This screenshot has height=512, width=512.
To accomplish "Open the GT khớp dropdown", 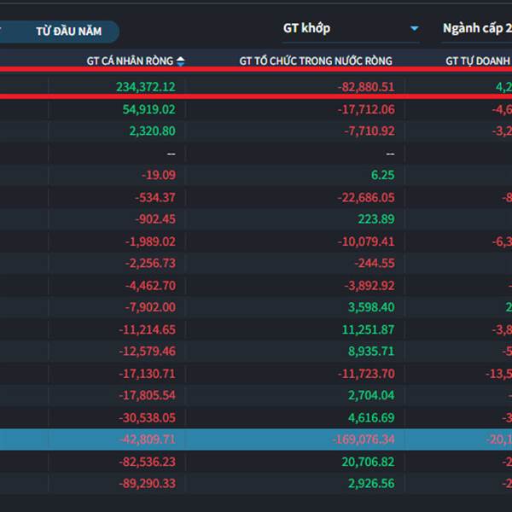I will pos(351,29).
